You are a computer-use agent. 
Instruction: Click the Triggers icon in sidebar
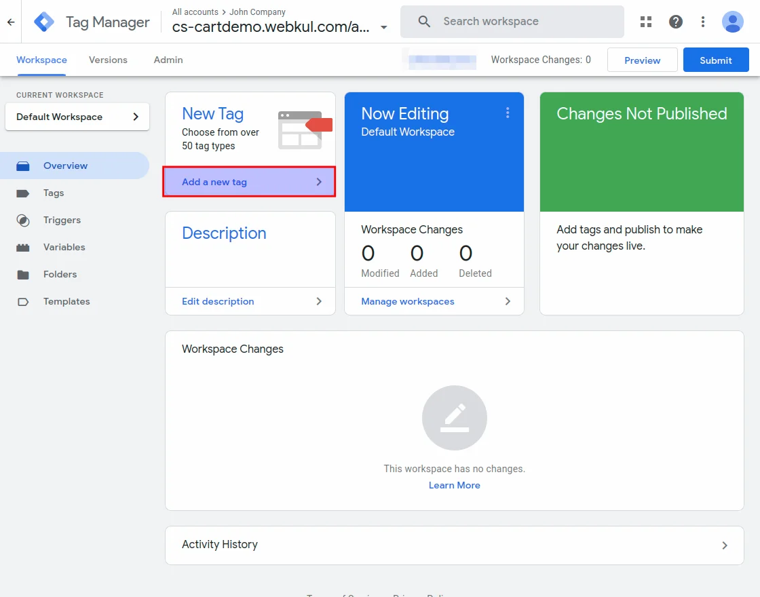tap(23, 220)
